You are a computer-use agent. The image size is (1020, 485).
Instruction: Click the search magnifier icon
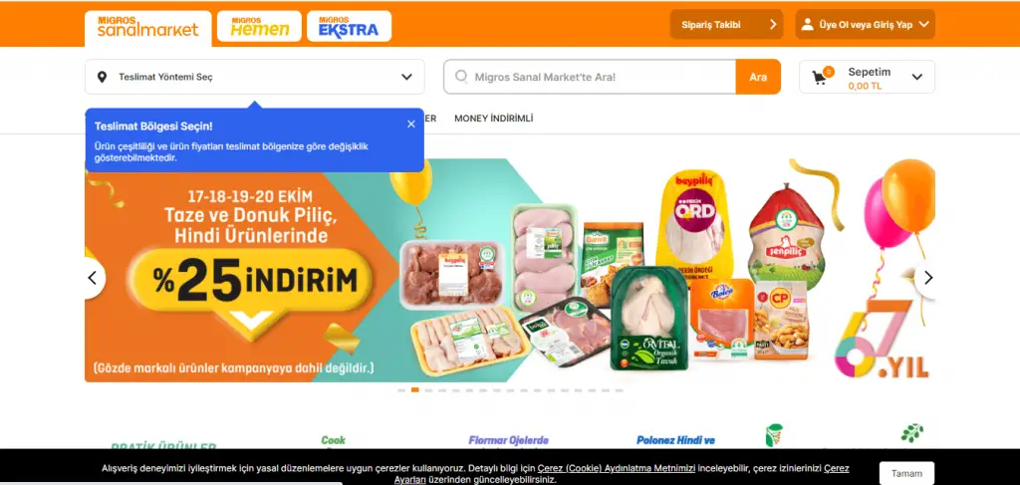tap(461, 77)
